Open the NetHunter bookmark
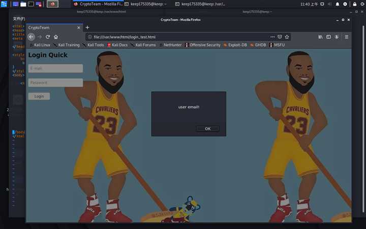Image resolution: width=366 pixels, height=229 pixels. [170, 45]
